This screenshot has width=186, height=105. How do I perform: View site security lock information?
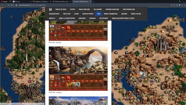pyautogui.click(x=16, y=5)
